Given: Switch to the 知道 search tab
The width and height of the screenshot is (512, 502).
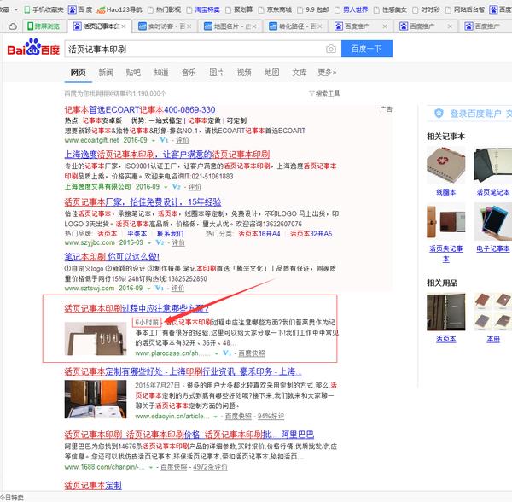Looking at the screenshot, I should (x=161, y=73).
